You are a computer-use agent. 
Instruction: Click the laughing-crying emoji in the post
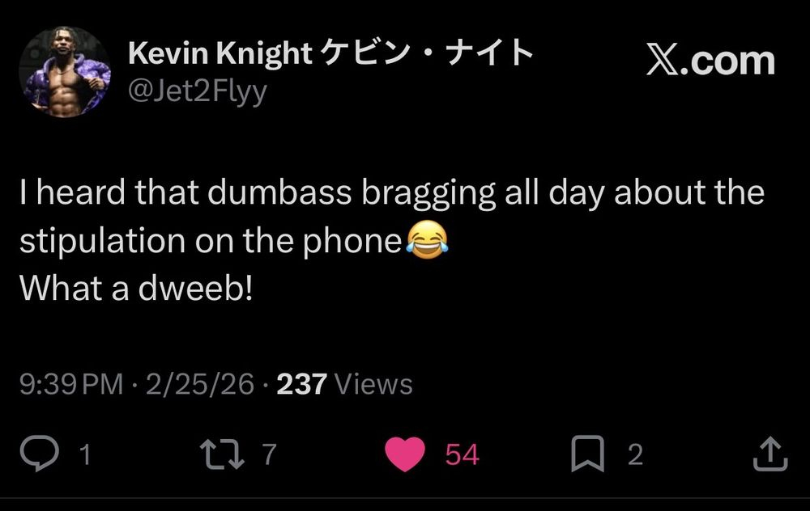coord(425,240)
